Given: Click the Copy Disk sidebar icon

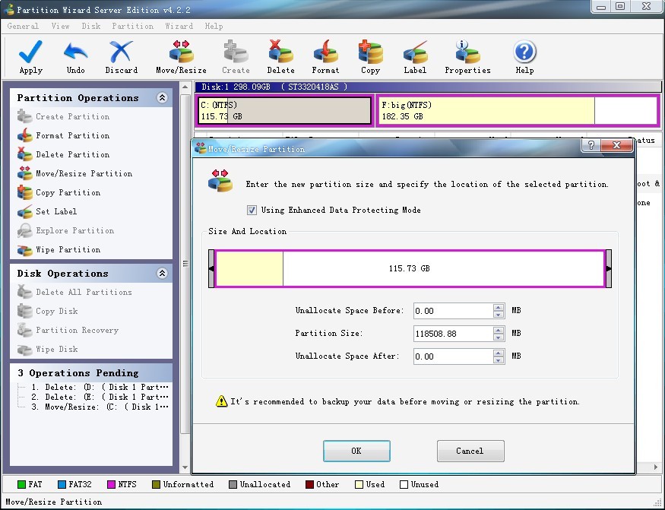Looking at the screenshot, I should [x=24, y=311].
